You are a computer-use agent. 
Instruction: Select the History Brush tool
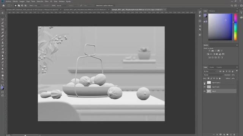(x=3, y=46)
